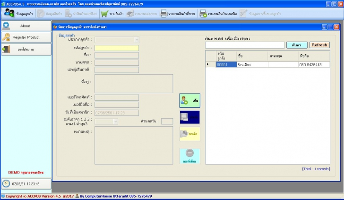Select customer code cell 00001
Viewport: 344px width, 200px height.
pos(226,65)
